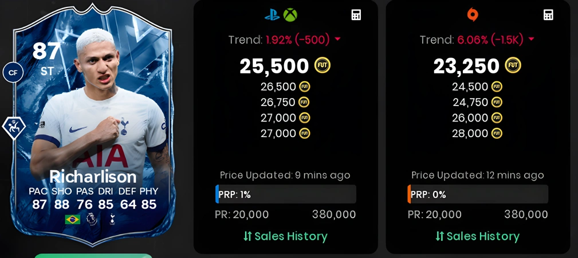578x258 pixels.
Task: Click FUT coin beside 25,500 price
Action: pos(323,66)
